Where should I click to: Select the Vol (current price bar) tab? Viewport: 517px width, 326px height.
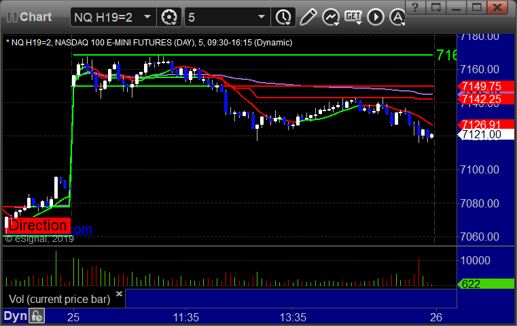coord(58,298)
